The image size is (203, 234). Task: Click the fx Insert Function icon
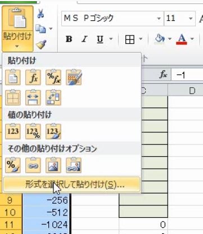163,75
